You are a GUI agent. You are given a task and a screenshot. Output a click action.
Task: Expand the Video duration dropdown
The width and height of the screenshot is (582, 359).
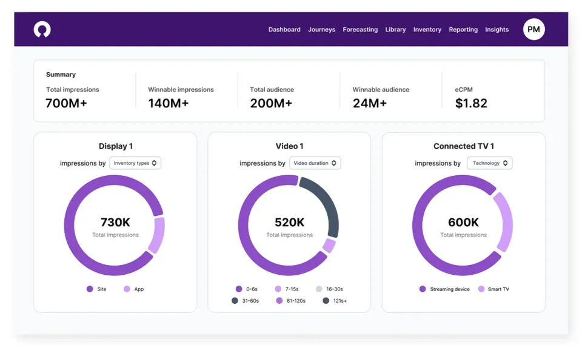tap(315, 163)
